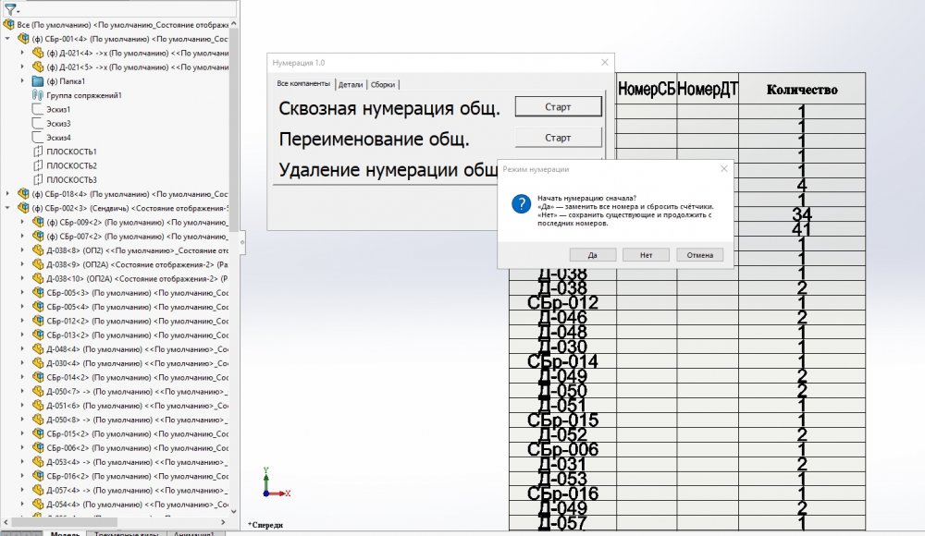Select the part icon of Д-048<4>
Screen dimensions: 925x536
(x=37, y=347)
